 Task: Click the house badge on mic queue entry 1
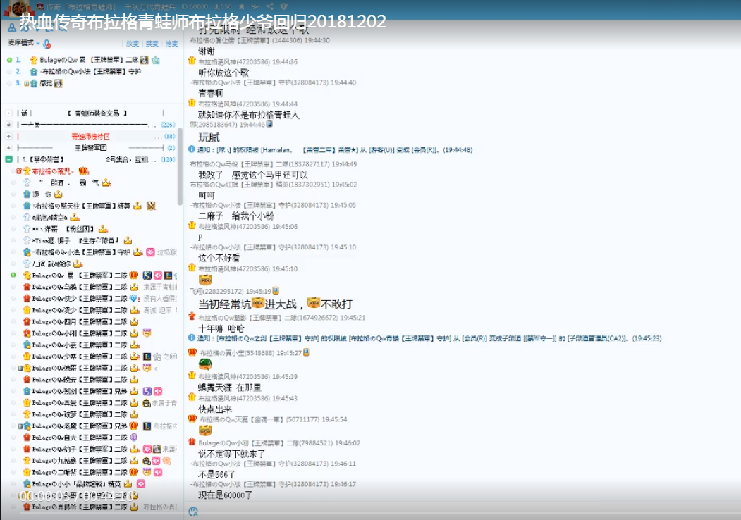click(156, 60)
